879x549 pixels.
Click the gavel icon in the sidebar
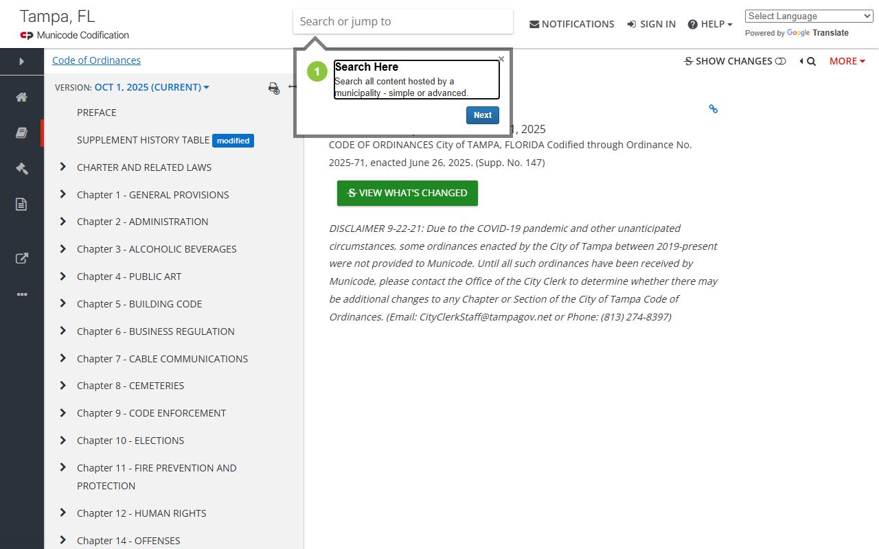(21, 169)
